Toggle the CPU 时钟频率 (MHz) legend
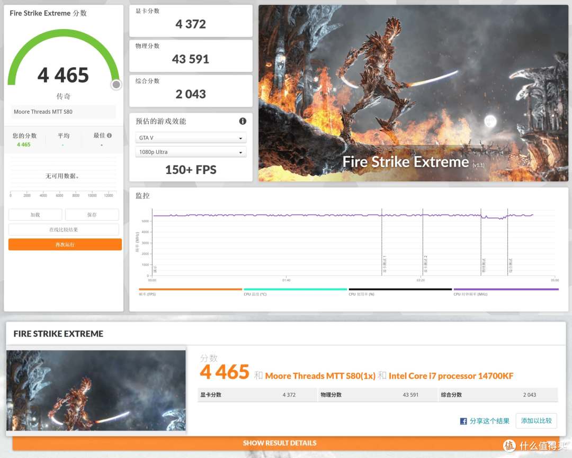 [x=506, y=291]
